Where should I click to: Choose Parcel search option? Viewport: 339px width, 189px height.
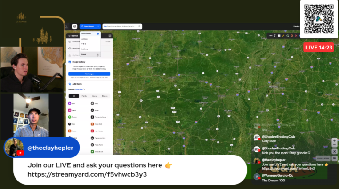[x=90, y=54]
